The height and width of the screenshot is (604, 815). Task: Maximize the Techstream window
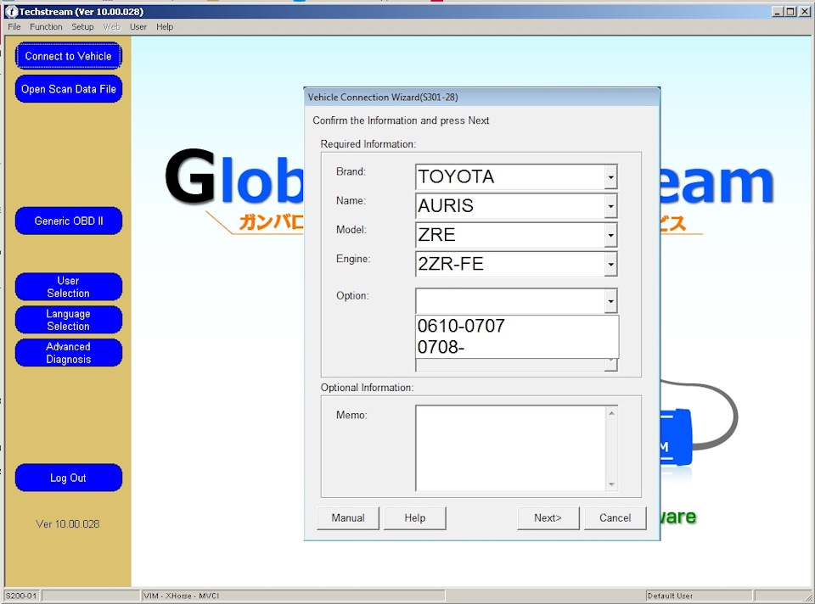pyautogui.click(x=790, y=11)
